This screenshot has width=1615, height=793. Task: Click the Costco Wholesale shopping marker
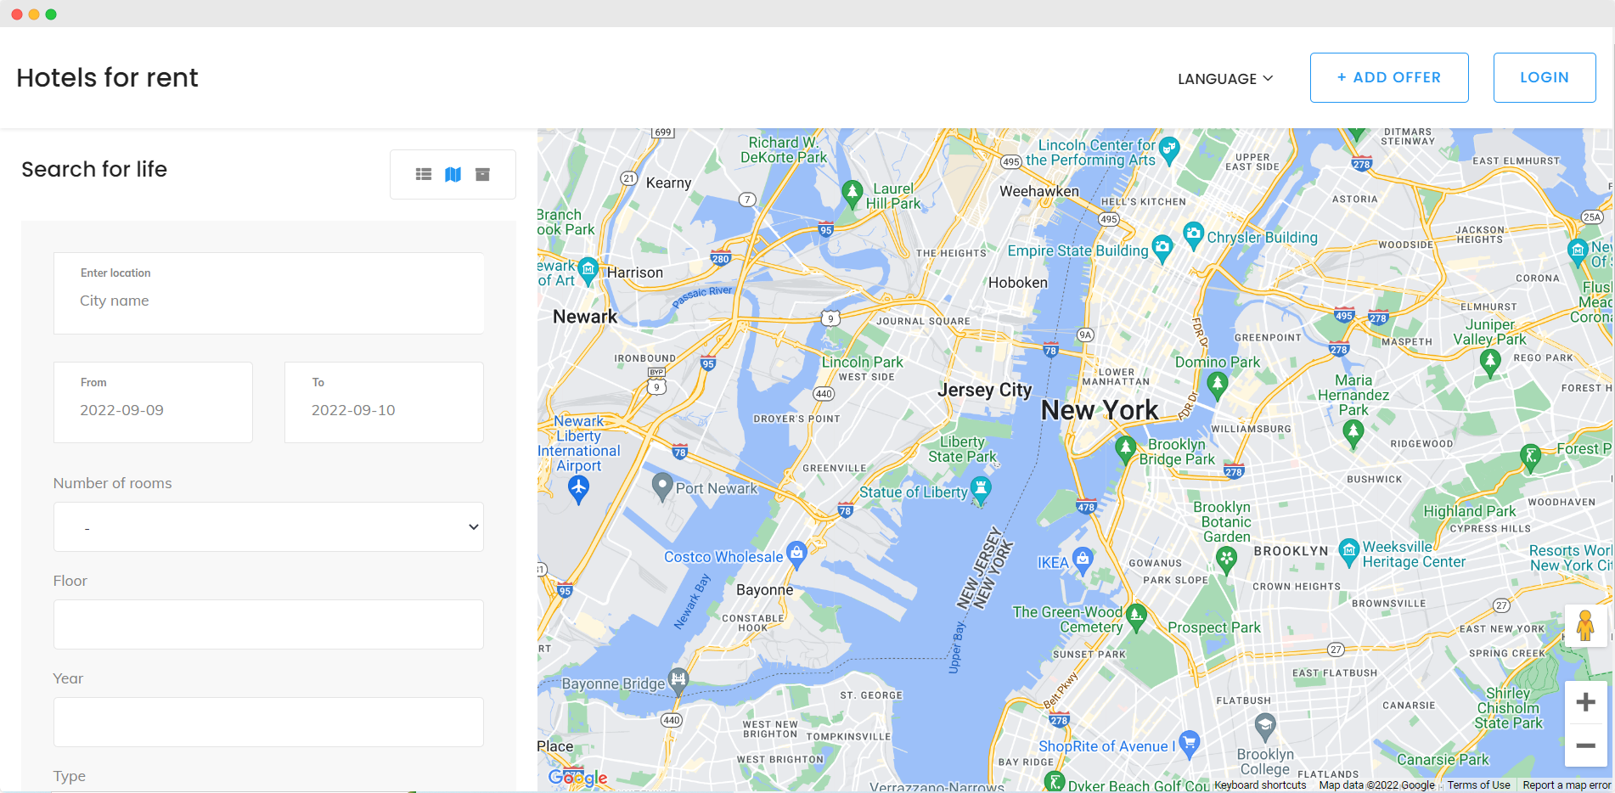click(x=796, y=554)
